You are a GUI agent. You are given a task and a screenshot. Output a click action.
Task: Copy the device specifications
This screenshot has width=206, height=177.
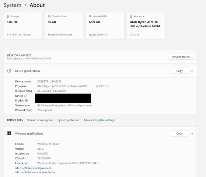(x=179, y=71)
